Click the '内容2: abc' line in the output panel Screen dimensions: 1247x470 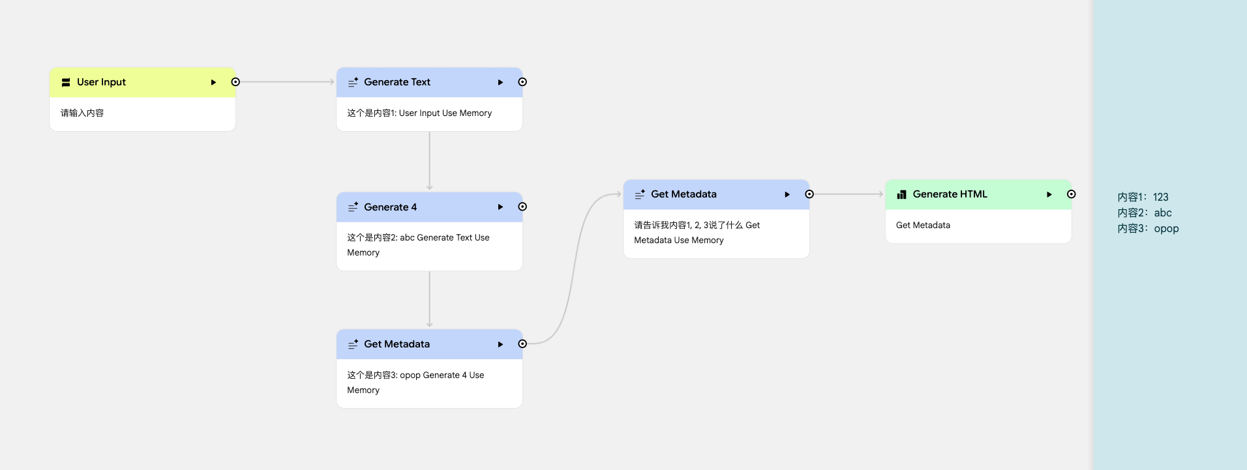click(x=1145, y=213)
